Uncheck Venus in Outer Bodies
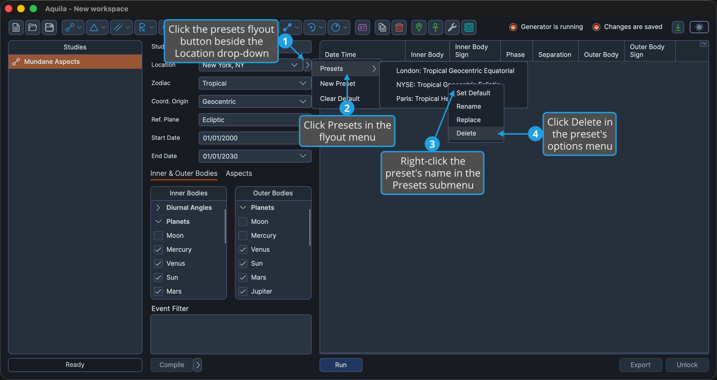717x380 pixels. pos(243,250)
